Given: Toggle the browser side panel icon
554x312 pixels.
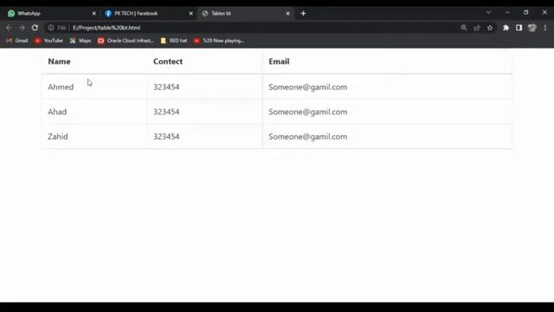Looking at the screenshot, I should pos(519,28).
